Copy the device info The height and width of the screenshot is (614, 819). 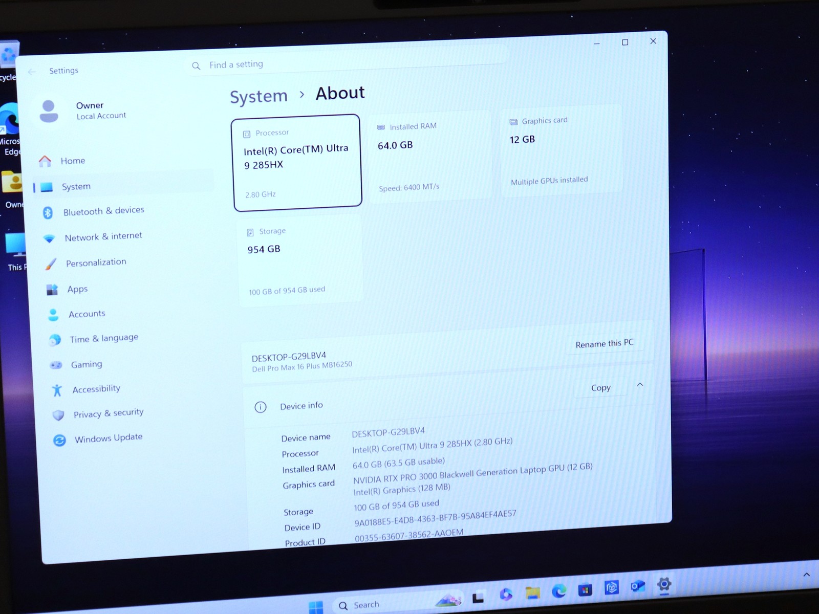click(x=600, y=388)
